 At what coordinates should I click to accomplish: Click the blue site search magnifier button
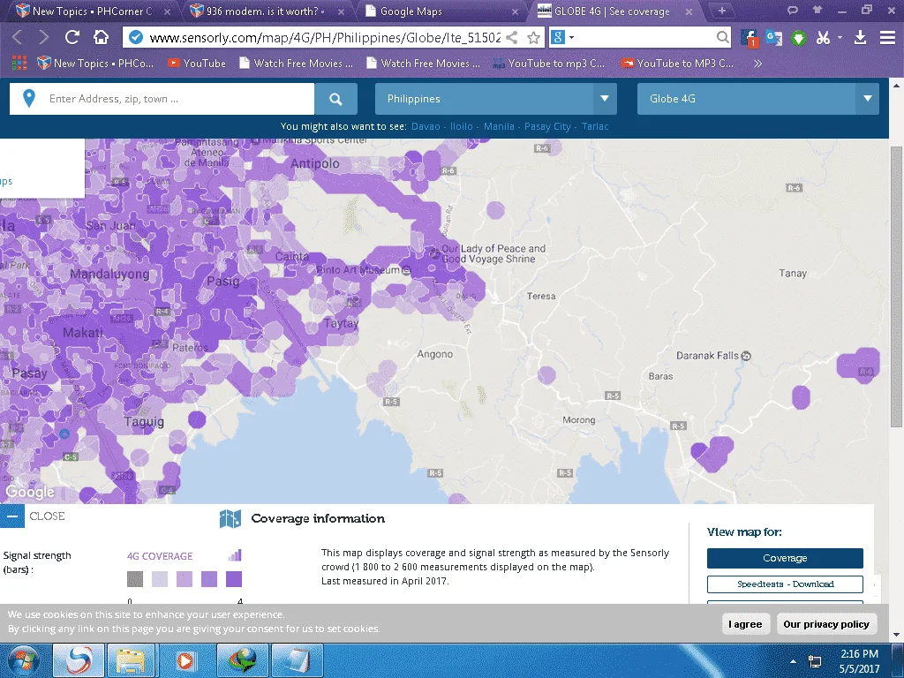click(335, 99)
